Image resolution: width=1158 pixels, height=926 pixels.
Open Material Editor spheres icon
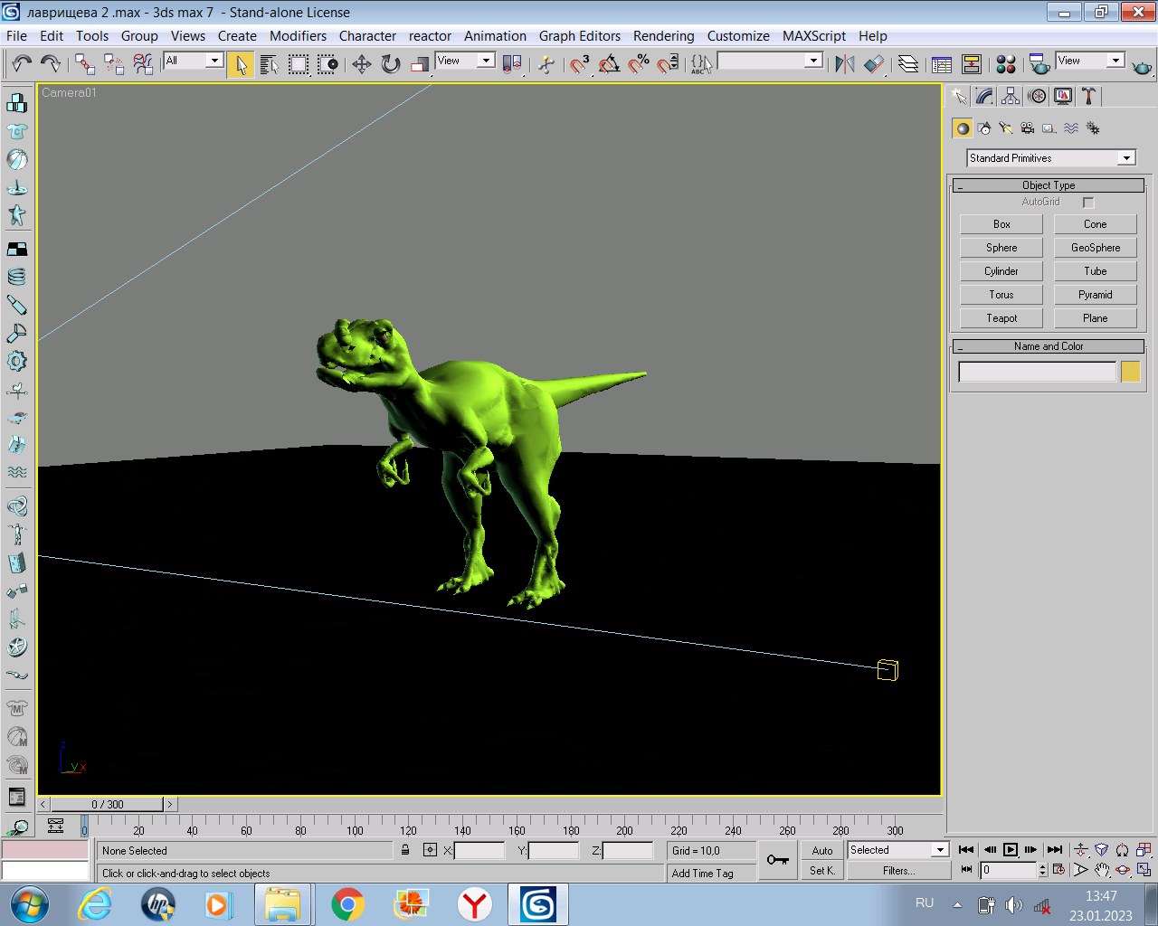(x=1006, y=63)
